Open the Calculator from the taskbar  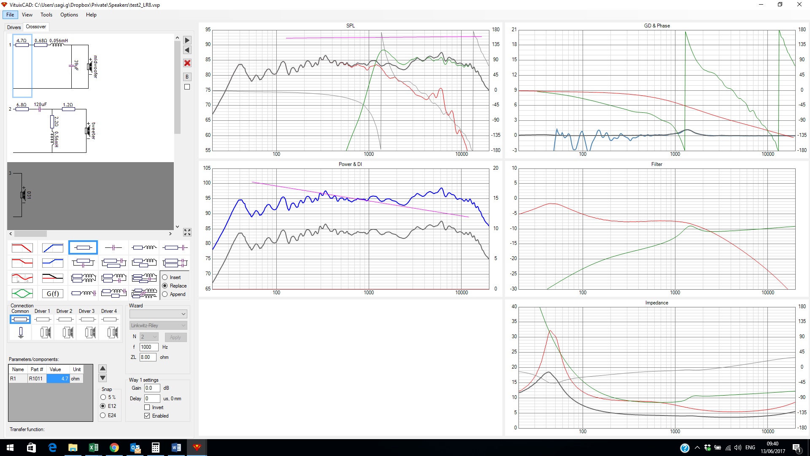pos(156,448)
